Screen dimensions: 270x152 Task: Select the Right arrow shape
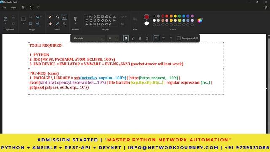(x=98, y=20)
